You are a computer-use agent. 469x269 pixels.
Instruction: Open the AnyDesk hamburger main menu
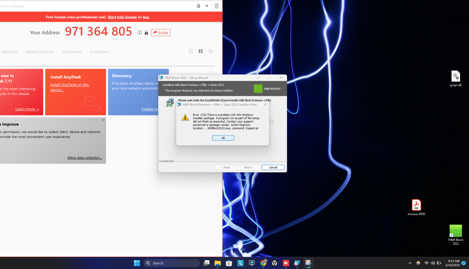click(216, 6)
